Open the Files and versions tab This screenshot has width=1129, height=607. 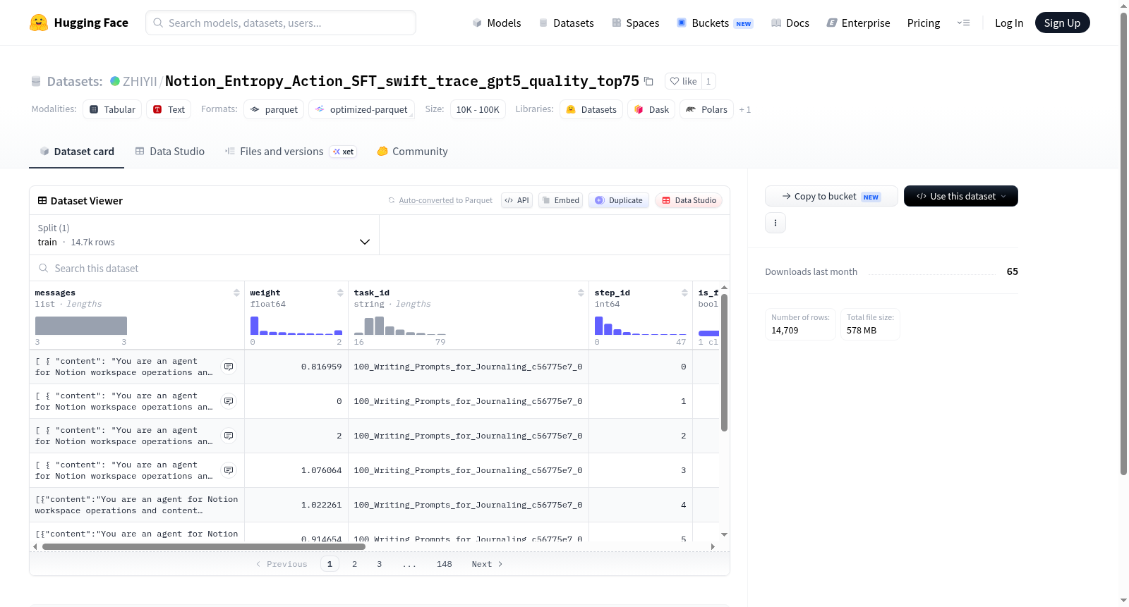coord(291,151)
